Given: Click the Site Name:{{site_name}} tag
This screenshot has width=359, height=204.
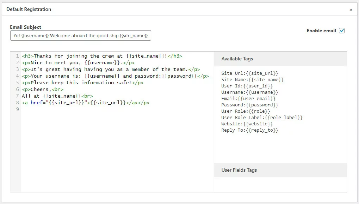Looking at the screenshot, I should [253, 80].
